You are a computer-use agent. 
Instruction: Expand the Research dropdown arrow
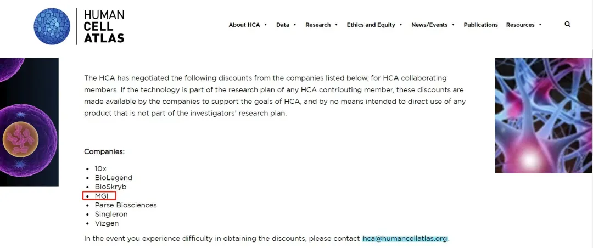(x=336, y=25)
